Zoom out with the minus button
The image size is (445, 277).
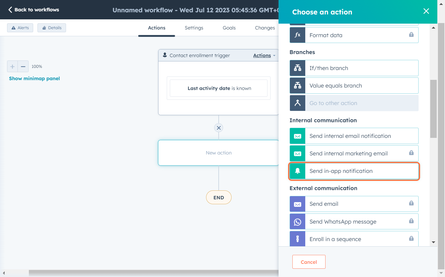tap(23, 66)
